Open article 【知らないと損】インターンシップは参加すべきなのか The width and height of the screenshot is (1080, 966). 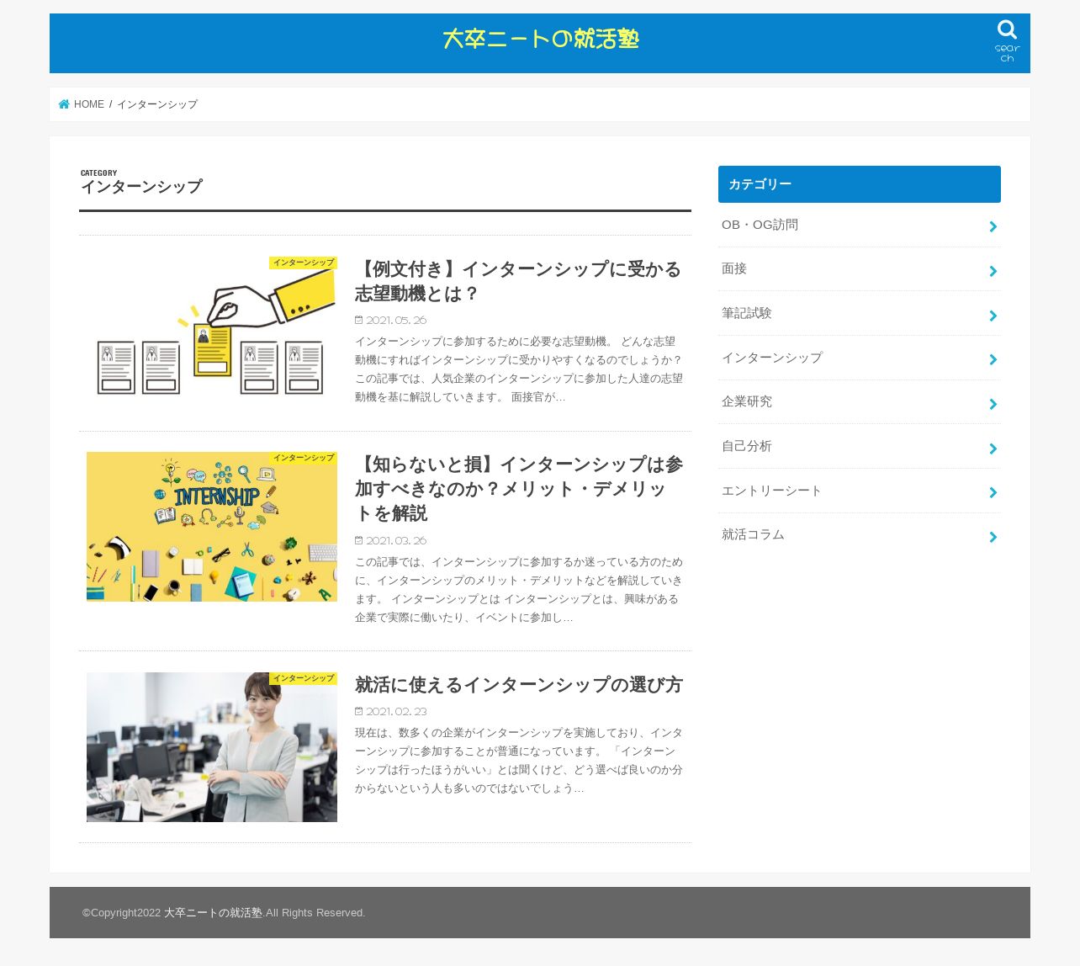(519, 489)
